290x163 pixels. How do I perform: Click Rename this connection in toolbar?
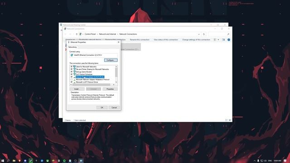point(140,40)
